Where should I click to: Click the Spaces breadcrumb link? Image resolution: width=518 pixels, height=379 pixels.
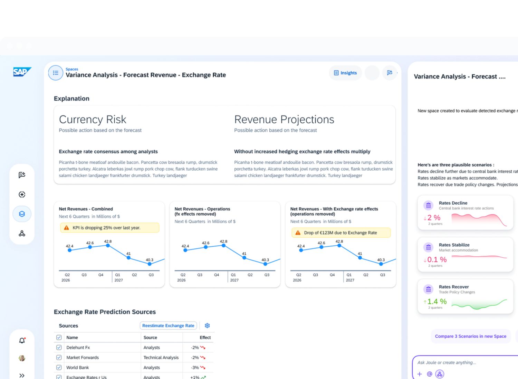pos(72,69)
